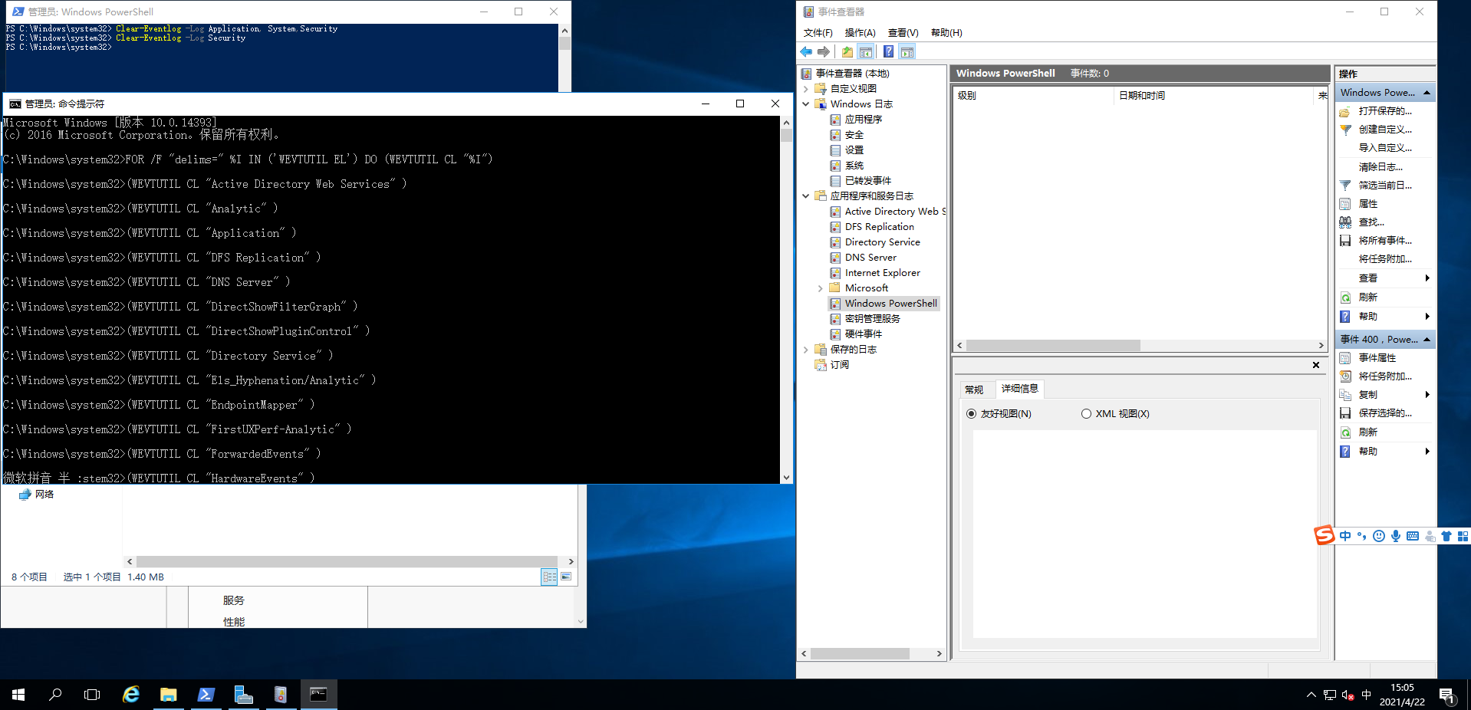Screen dimensions: 1471x710
Task: Open the Help (帮助) menu
Action: point(946,33)
